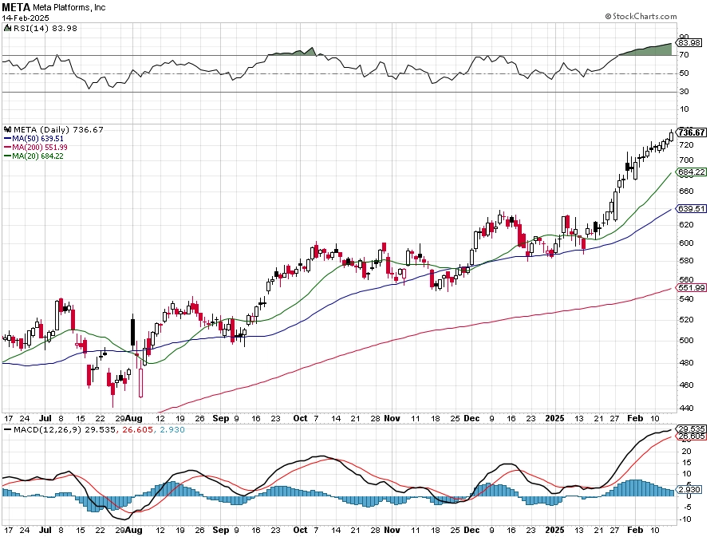Click the 2025 label on the price axis
710x537 pixels.
point(554,418)
